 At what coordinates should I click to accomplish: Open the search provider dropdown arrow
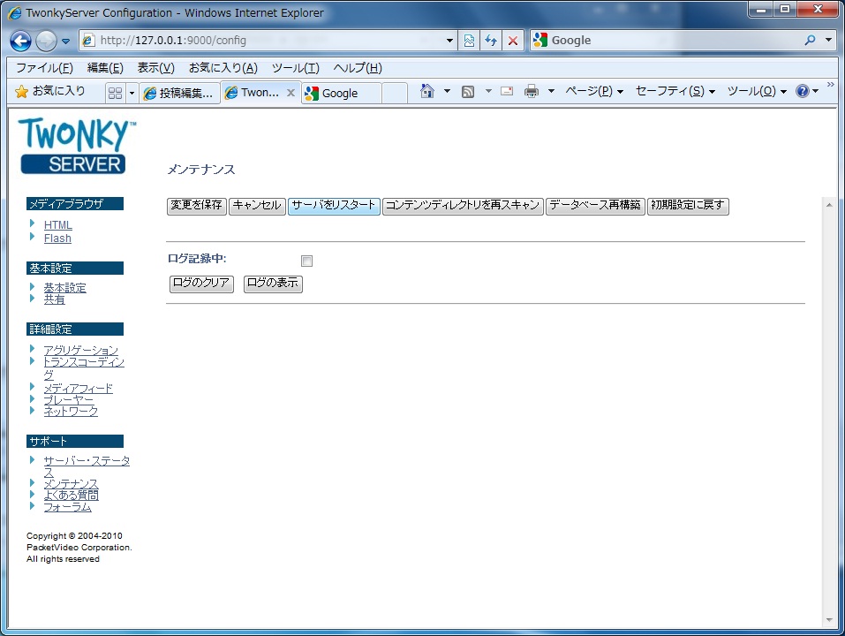pos(828,41)
